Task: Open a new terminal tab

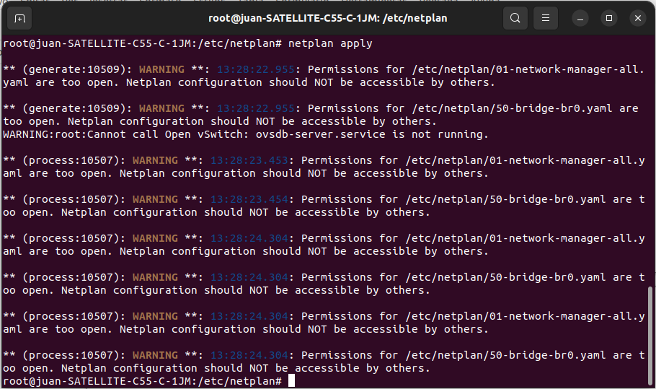Action: coord(19,19)
